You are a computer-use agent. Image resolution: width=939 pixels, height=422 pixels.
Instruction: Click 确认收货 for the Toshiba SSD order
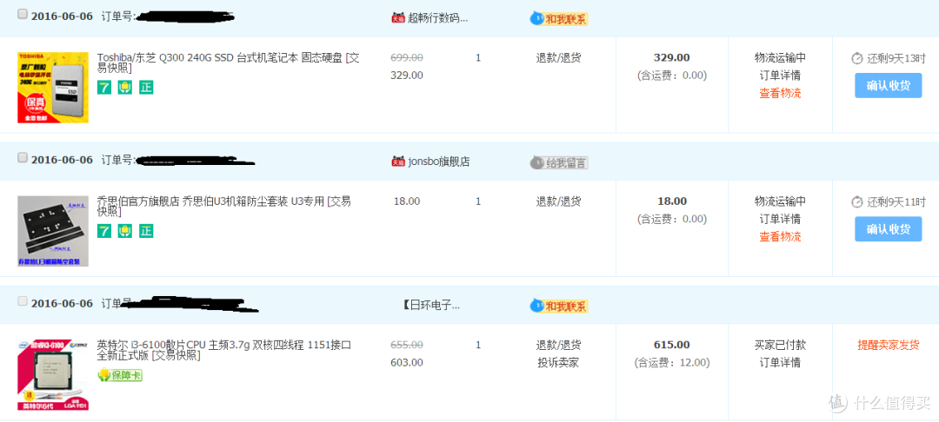pyautogui.click(x=888, y=85)
